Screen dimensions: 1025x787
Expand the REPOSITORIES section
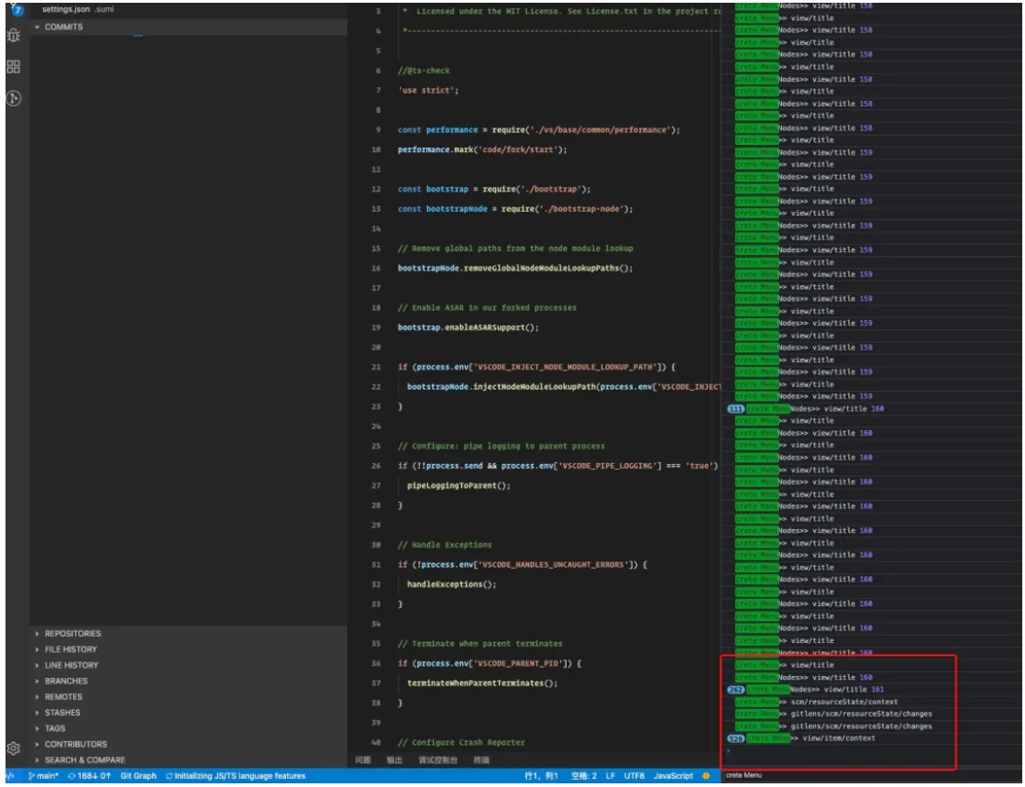tap(188, 633)
